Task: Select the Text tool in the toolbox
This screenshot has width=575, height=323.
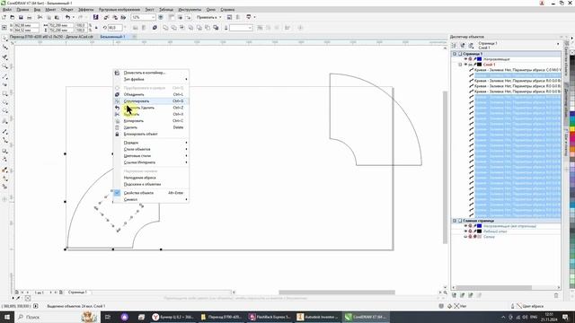Action: click(4, 121)
